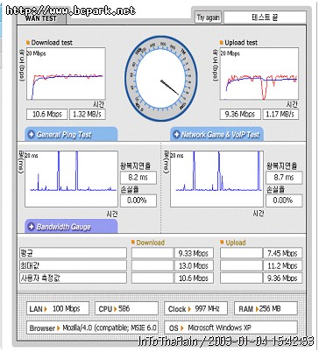
Task: Click the 1.17 MB/s upload result field
Action: tap(280, 114)
